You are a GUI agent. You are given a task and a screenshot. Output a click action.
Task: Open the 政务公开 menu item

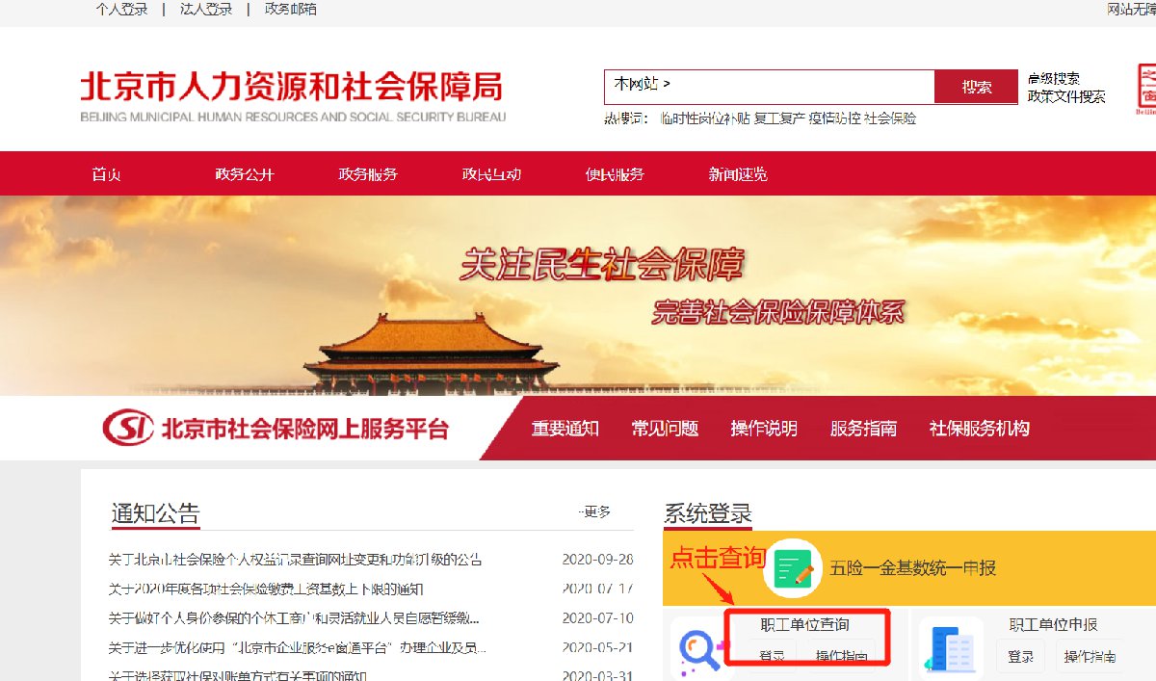click(x=245, y=174)
